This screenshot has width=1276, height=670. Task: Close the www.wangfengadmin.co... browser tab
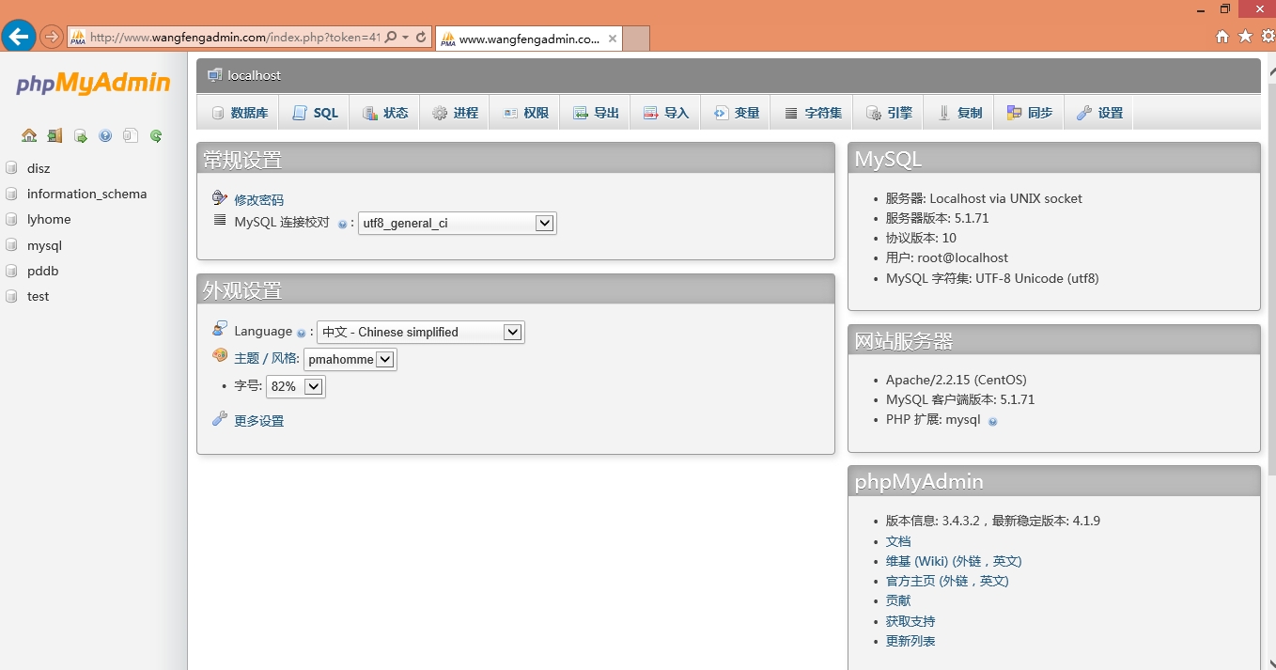click(x=613, y=39)
